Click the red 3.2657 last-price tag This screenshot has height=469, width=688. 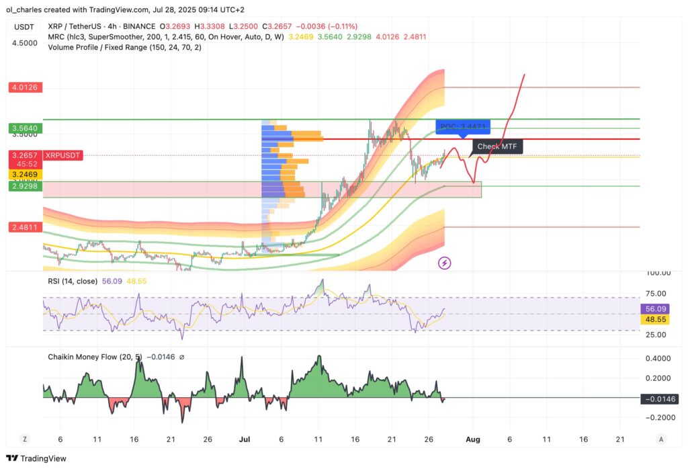[x=24, y=155]
